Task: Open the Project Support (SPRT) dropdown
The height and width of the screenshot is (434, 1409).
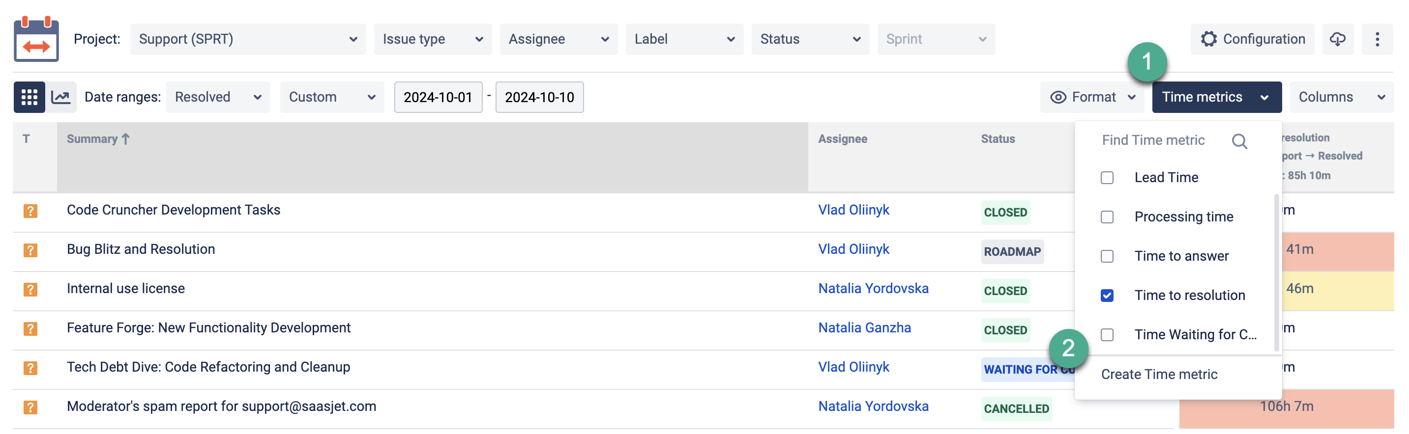Action: click(x=248, y=39)
